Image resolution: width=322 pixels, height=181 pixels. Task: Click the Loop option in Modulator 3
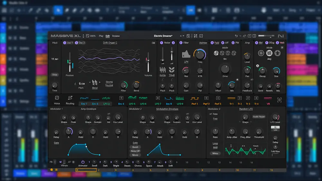[x=215, y=143]
